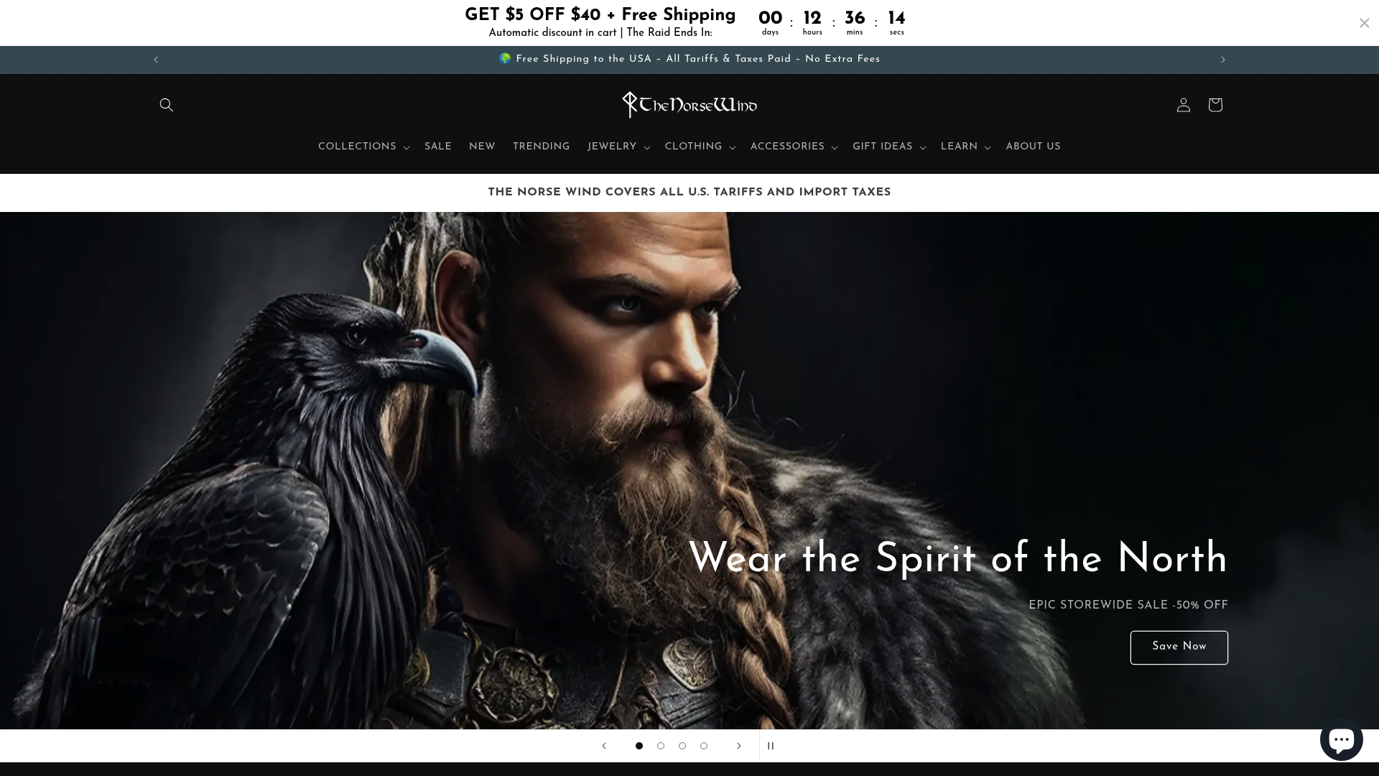Expand the GIFT IDEAS menu
The height and width of the screenshot is (776, 1379).
click(x=889, y=147)
